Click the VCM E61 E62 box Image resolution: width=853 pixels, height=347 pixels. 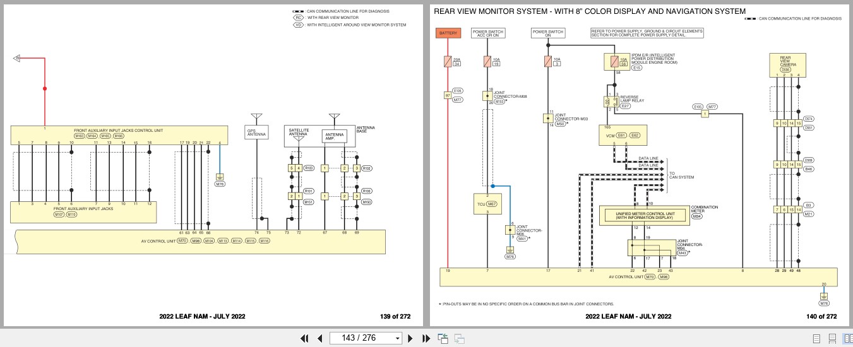pos(623,135)
